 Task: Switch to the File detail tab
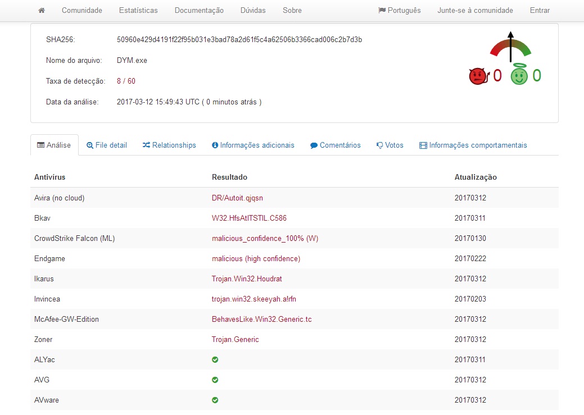107,145
